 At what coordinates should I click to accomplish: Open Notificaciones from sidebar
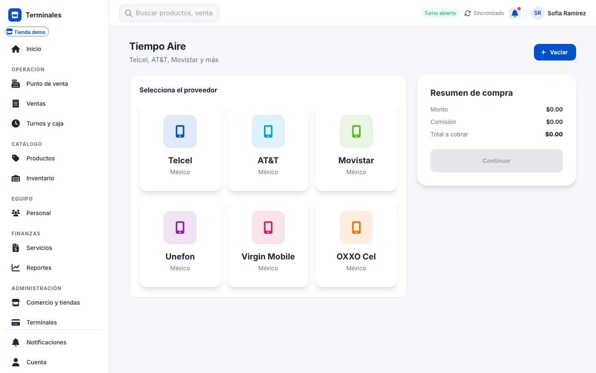(x=54, y=342)
